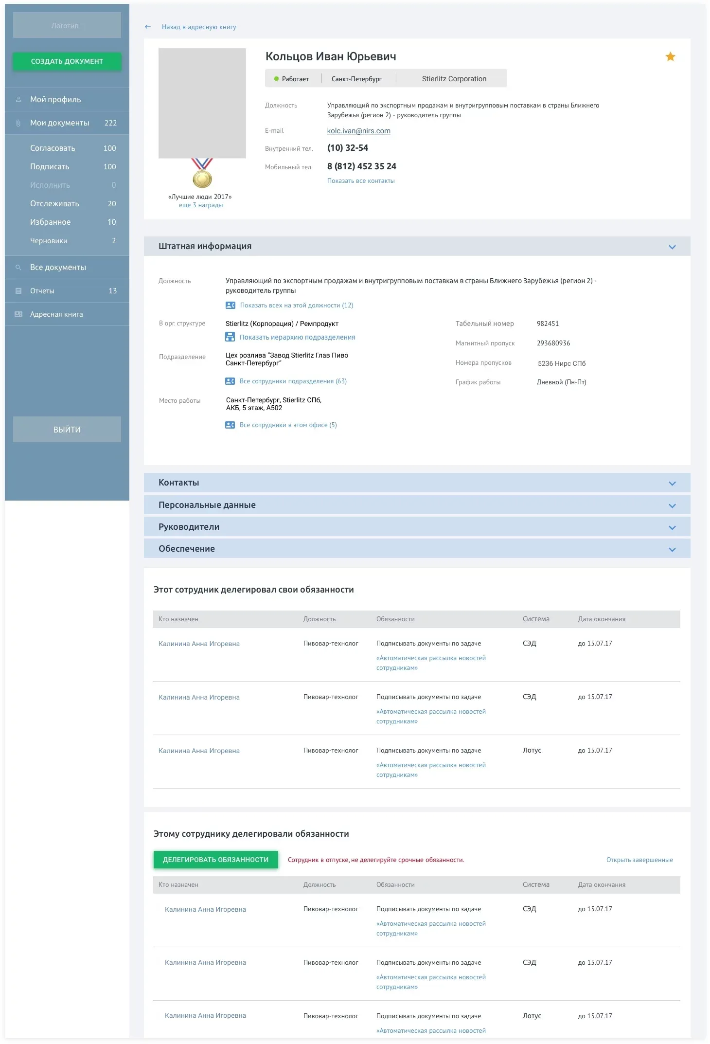Click hierarchy icon beside Показать иерархию подразделения

(x=230, y=337)
